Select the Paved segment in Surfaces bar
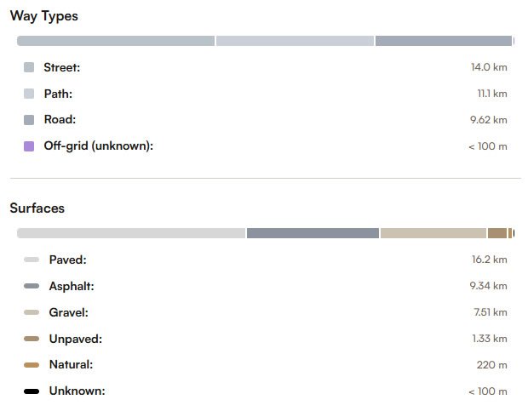 131,233
